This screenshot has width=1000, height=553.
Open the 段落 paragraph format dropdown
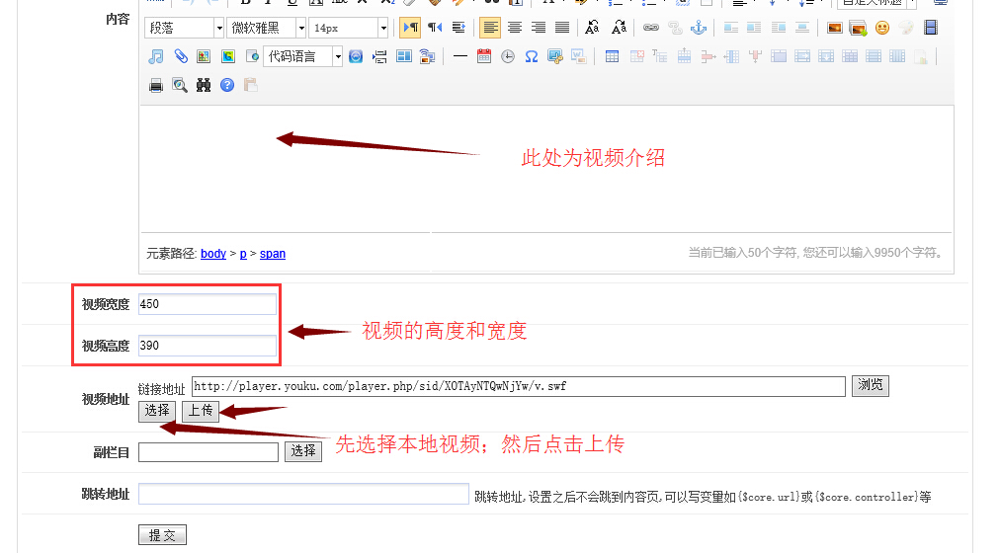[x=184, y=28]
